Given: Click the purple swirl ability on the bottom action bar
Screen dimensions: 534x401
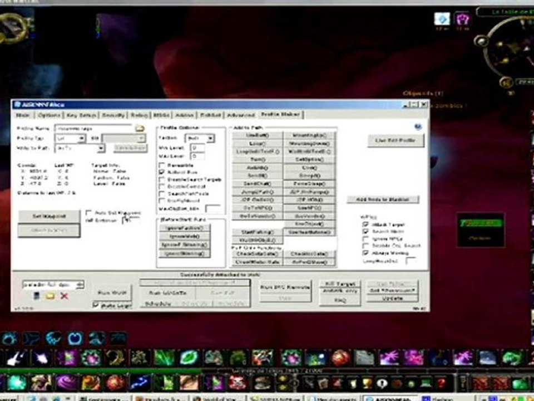Looking at the screenshot, I should coord(66,383).
